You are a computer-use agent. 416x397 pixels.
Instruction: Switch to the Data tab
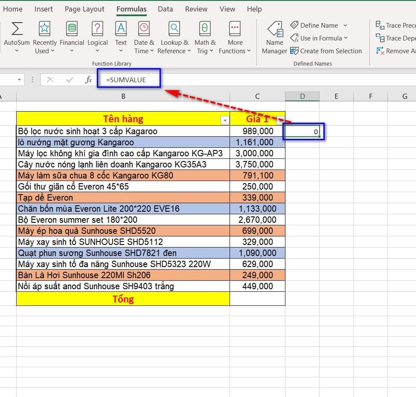165,9
